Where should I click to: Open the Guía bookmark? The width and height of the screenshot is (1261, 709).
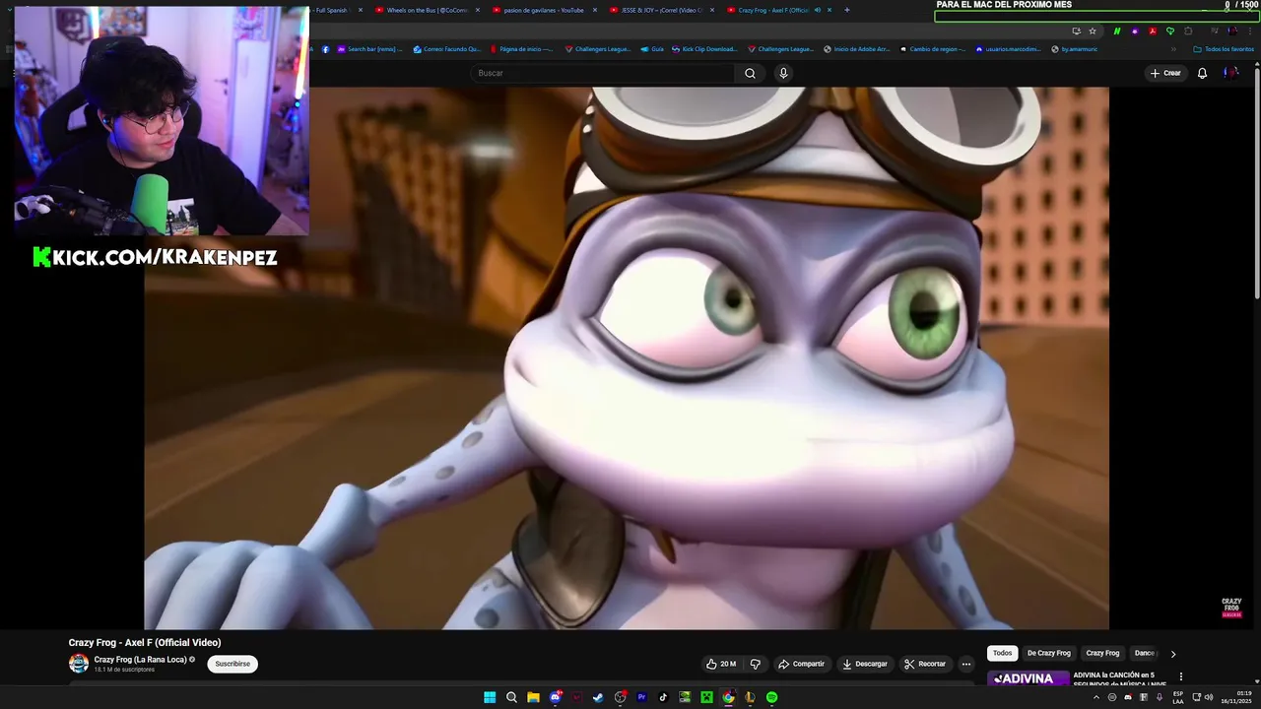click(652, 48)
